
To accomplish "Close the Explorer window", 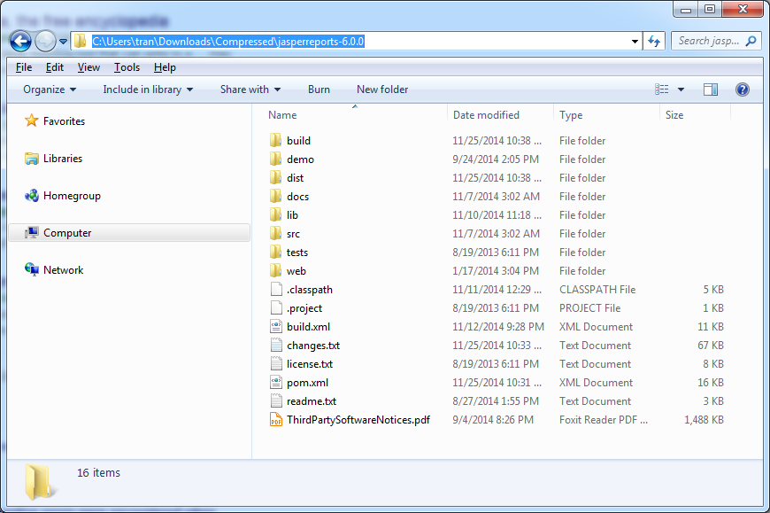I will (x=743, y=10).
